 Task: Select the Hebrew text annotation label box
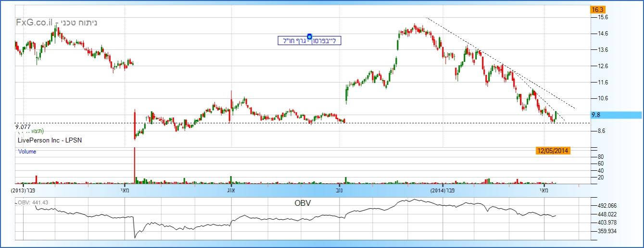click(x=309, y=41)
